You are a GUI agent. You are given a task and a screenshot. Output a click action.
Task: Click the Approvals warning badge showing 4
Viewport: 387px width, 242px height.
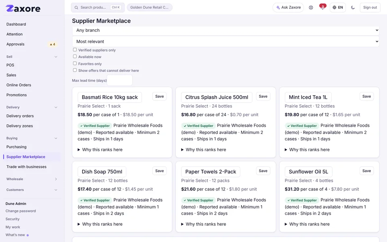tap(52, 44)
